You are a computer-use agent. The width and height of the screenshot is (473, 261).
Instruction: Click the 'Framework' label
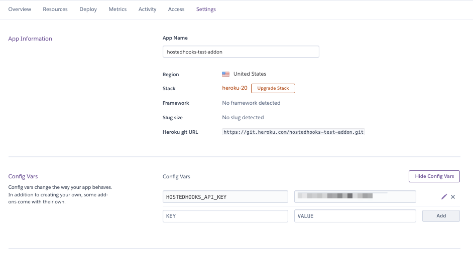click(176, 103)
